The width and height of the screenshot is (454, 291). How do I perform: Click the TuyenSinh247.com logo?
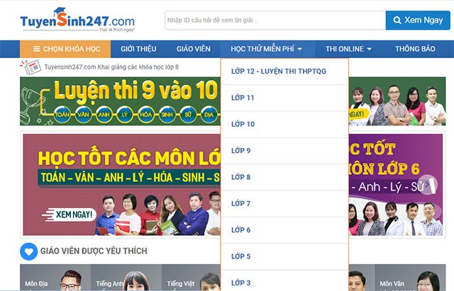(x=77, y=20)
